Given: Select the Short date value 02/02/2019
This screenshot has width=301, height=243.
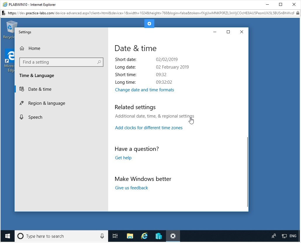Looking at the screenshot, I should (x=167, y=60).
